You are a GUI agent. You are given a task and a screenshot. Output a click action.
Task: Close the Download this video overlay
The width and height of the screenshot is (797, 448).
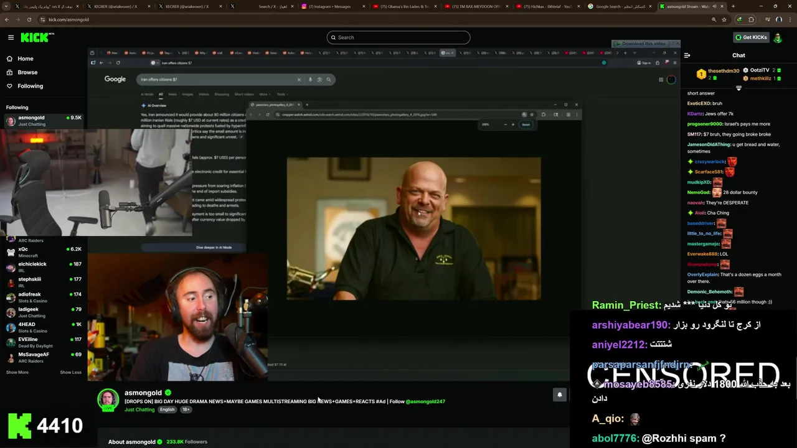coord(677,44)
